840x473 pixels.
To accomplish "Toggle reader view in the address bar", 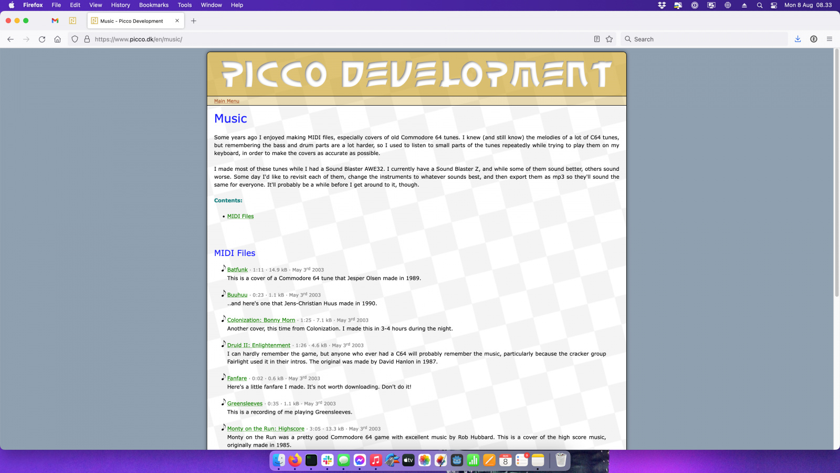I will pos(597,39).
